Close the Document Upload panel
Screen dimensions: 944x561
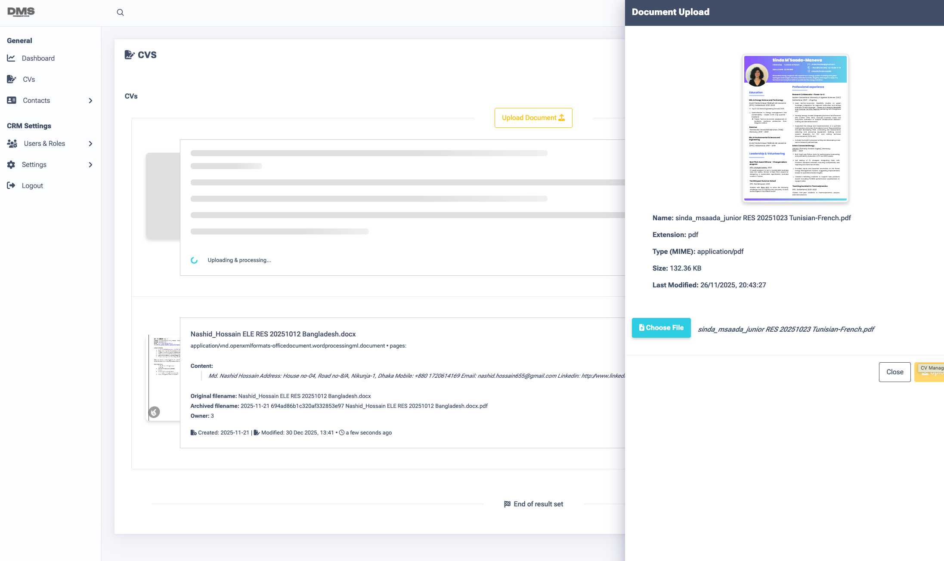(x=894, y=372)
